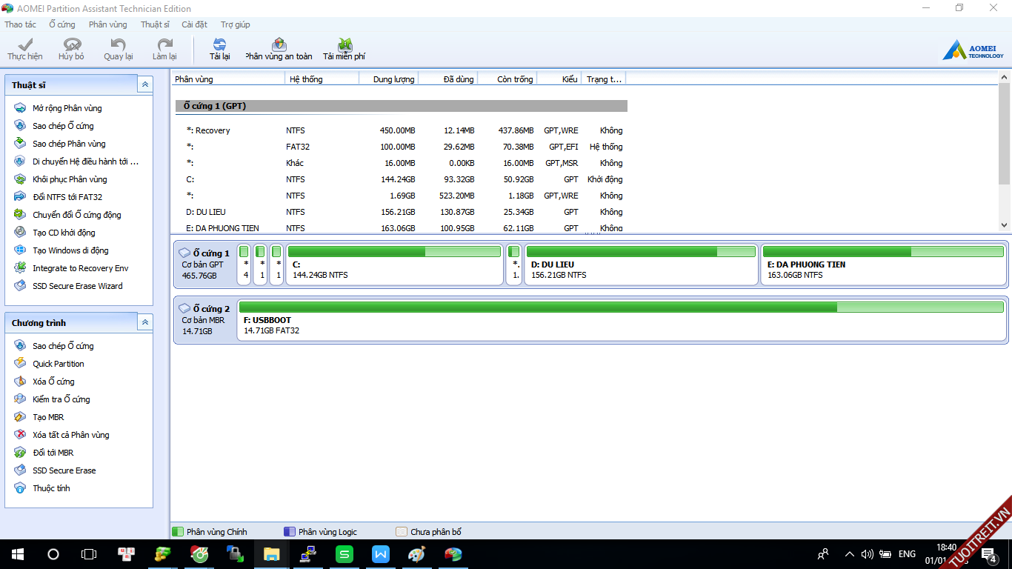1012x569 pixels.
Task: Click Mở rộng Phân vùng wizard
Action: (x=67, y=108)
